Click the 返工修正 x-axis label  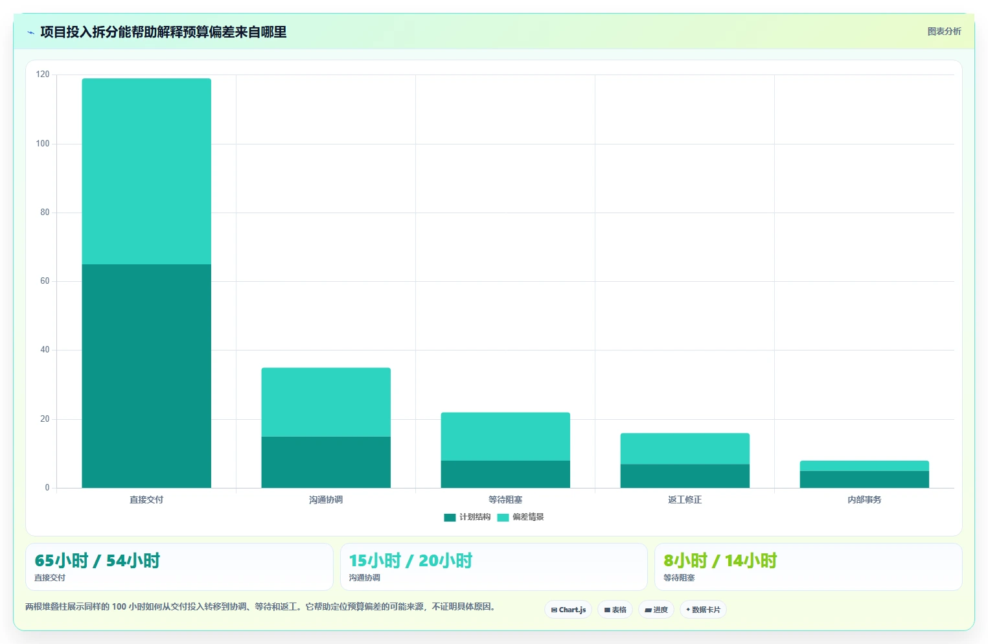(x=685, y=500)
